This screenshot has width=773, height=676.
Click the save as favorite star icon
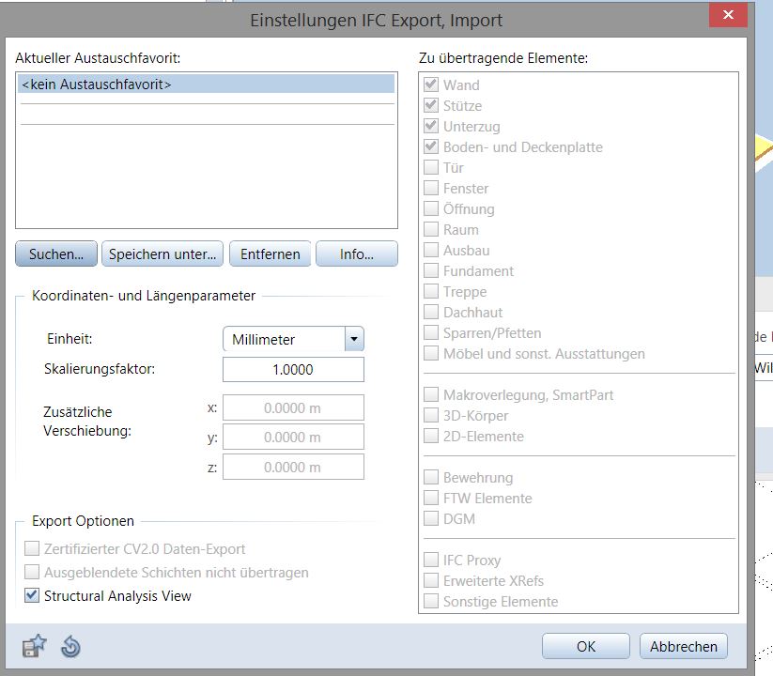coord(34,646)
